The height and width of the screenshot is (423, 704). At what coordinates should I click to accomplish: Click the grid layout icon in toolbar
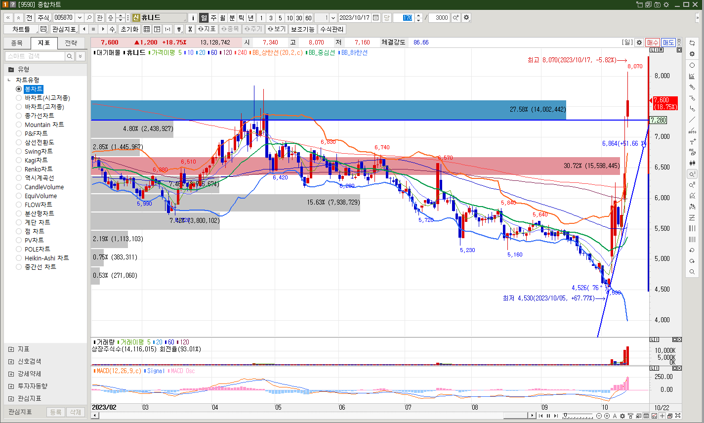(x=147, y=29)
